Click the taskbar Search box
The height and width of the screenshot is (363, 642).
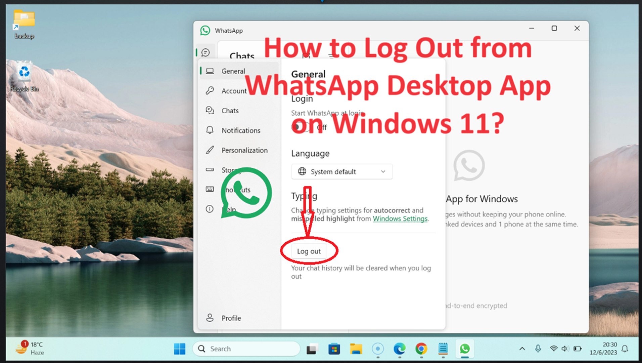tap(246, 349)
